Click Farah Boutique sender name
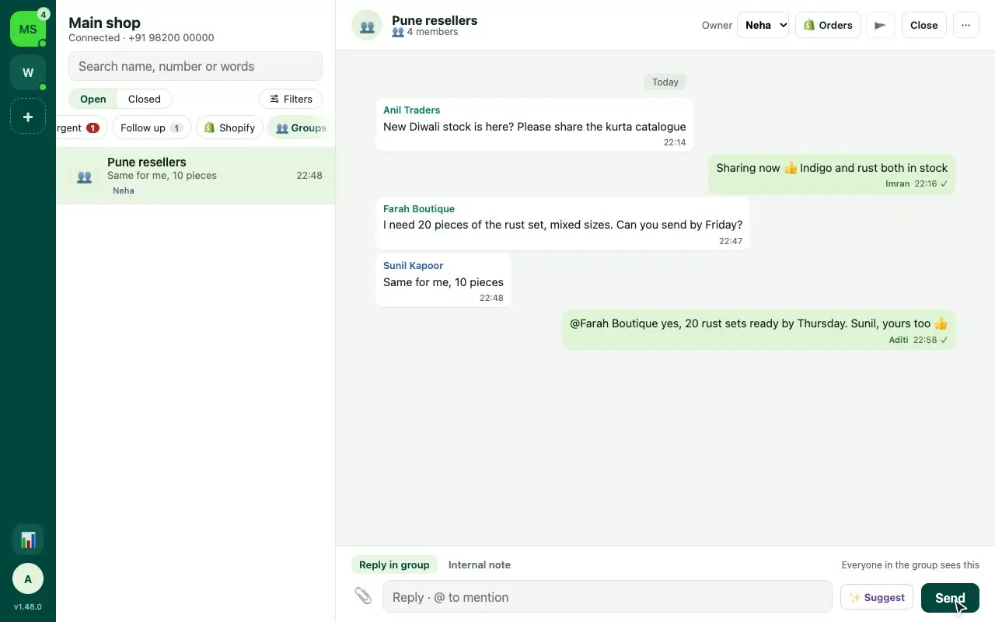Image resolution: width=995 pixels, height=622 pixels. point(419,208)
